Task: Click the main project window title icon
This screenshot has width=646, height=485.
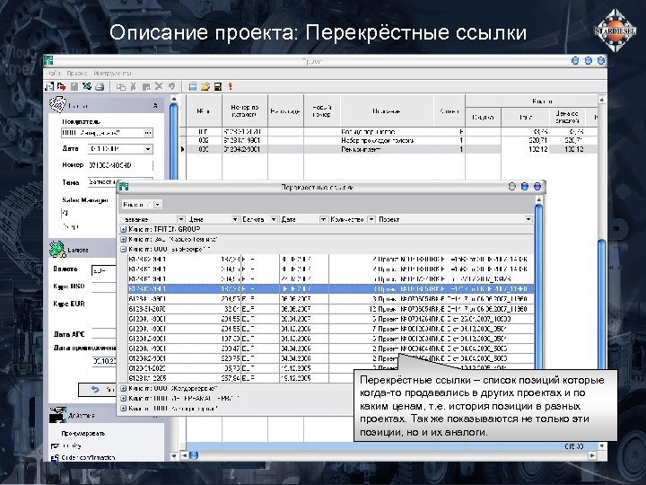Action: (x=48, y=60)
